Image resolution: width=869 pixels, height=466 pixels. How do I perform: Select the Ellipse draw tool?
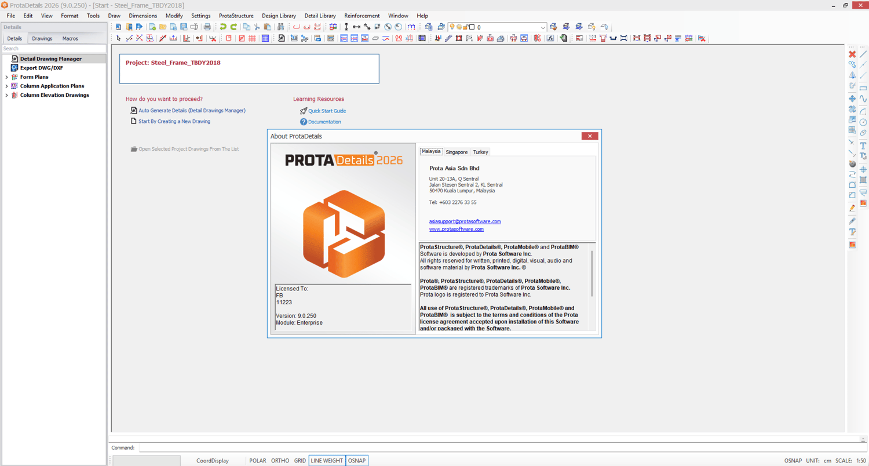[x=863, y=133]
